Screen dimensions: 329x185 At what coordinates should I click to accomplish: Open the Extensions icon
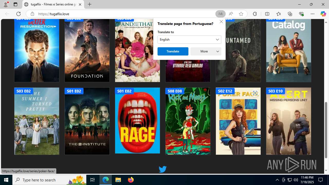tap(255, 14)
